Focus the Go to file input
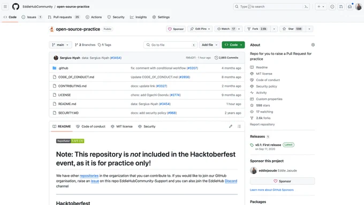 point(170,45)
